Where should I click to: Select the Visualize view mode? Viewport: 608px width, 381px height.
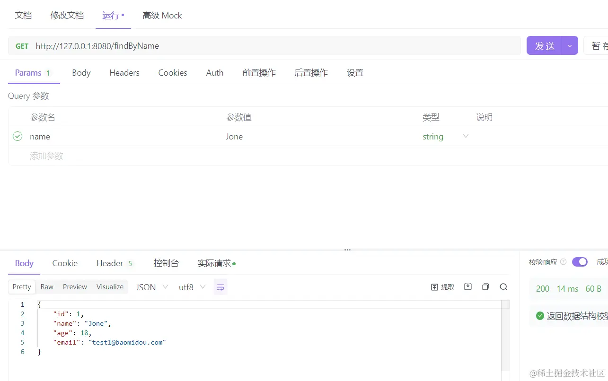(110, 287)
